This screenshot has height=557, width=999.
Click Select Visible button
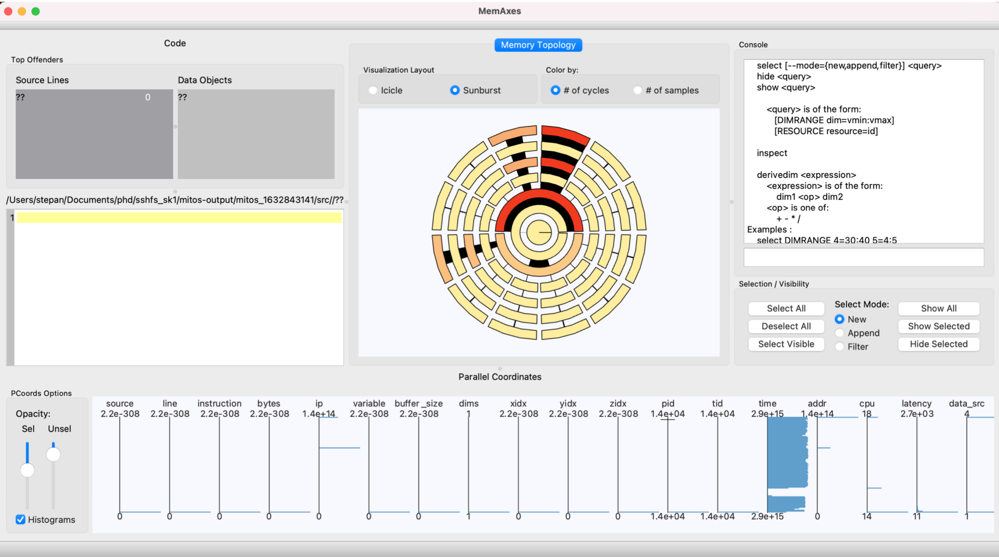(x=786, y=344)
